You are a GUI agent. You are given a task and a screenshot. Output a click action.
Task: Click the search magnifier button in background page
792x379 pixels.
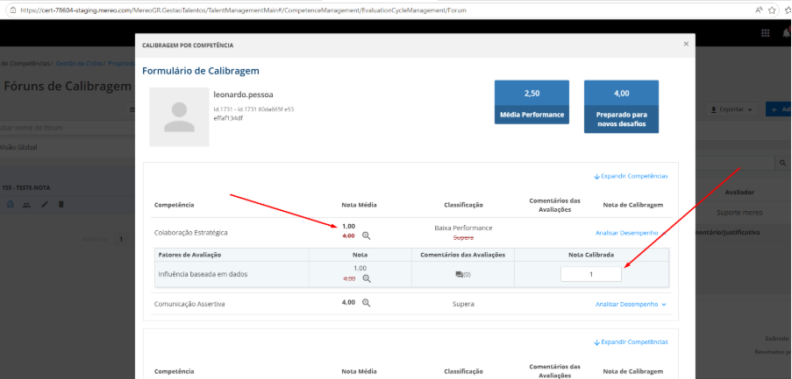point(782,163)
